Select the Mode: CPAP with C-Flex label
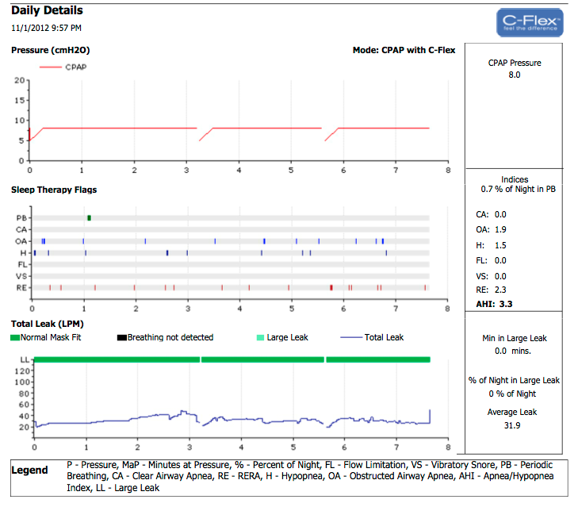The height and width of the screenshot is (507, 578). (x=404, y=50)
